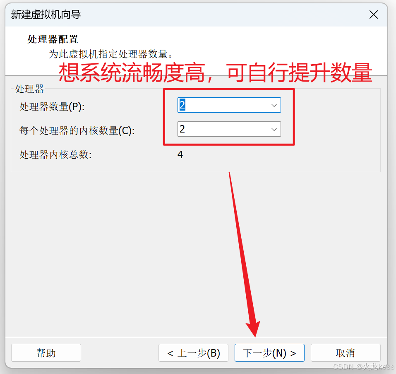The width and height of the screenshot is (396, 374).
Task: Open the 帮助 help button
Action: pyautogui.click(x=46, y=352)
